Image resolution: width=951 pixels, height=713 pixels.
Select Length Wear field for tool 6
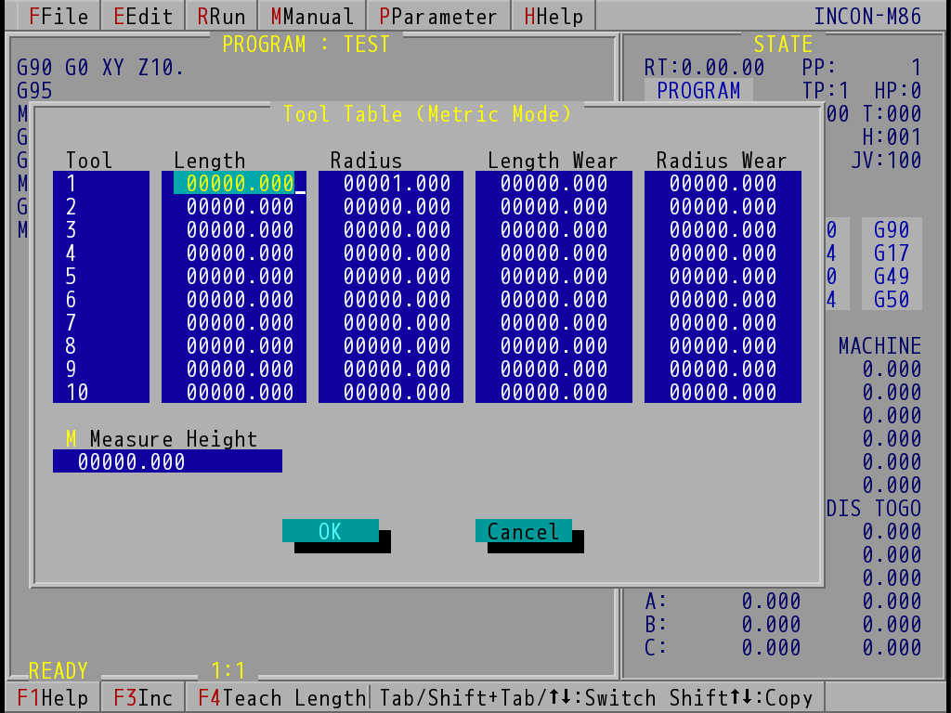[x=554, y=299]
